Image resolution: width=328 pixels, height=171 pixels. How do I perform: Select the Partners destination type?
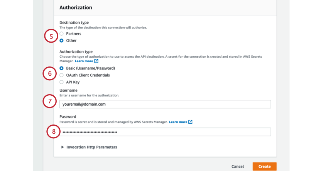tap(62, 34)
